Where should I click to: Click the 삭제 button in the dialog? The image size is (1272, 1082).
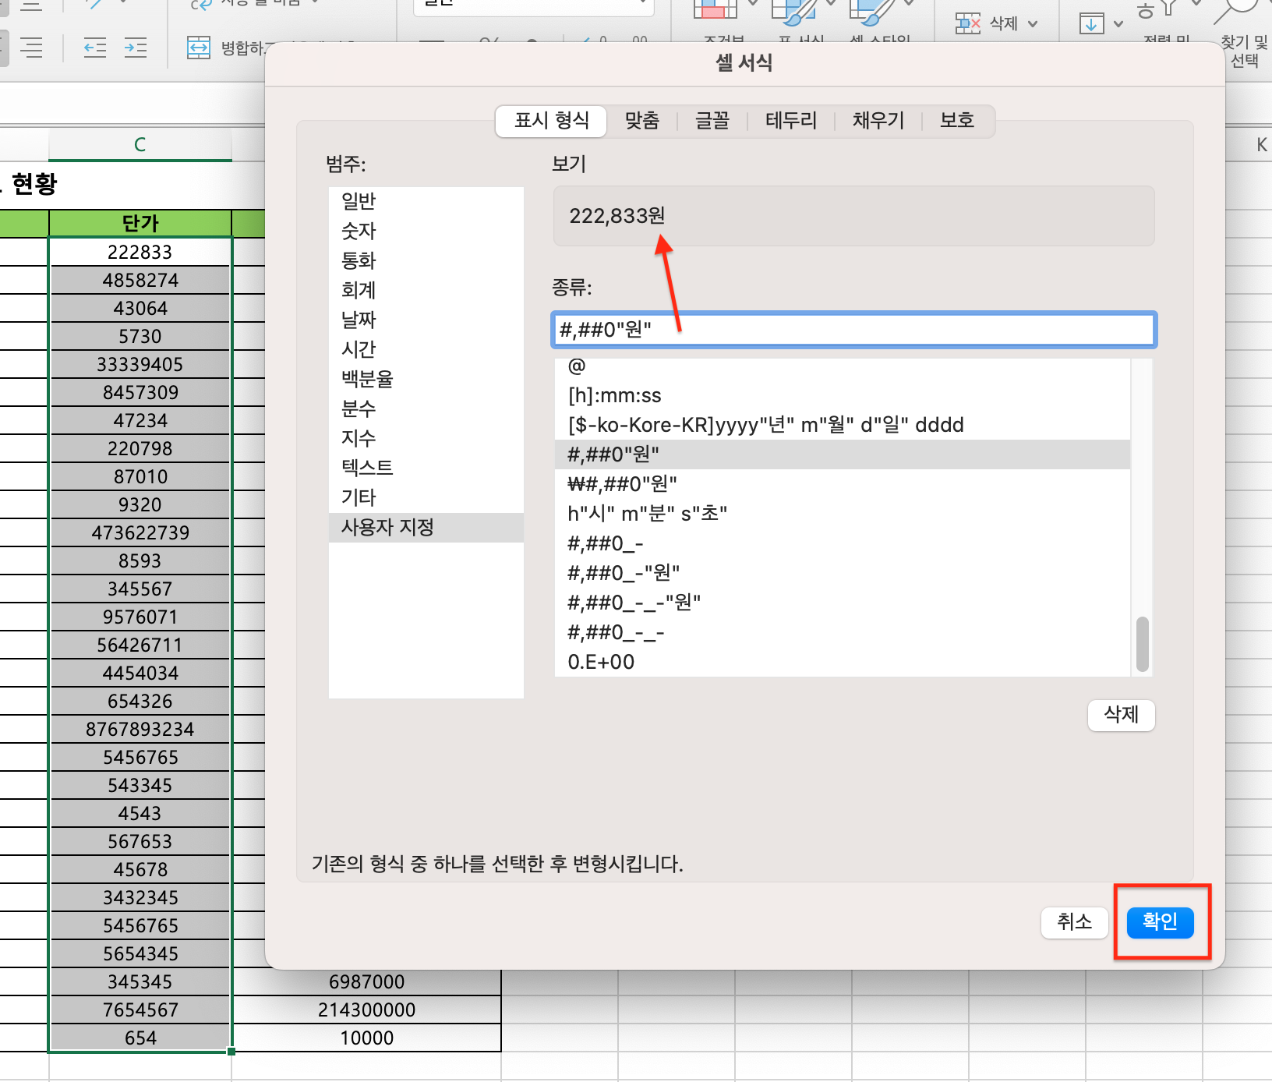[1122, 715]
